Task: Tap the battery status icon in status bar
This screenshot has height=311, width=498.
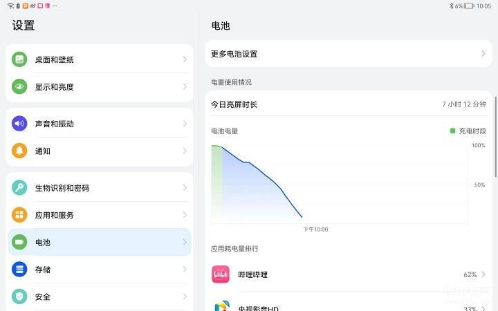Action: tap(469, 6)
